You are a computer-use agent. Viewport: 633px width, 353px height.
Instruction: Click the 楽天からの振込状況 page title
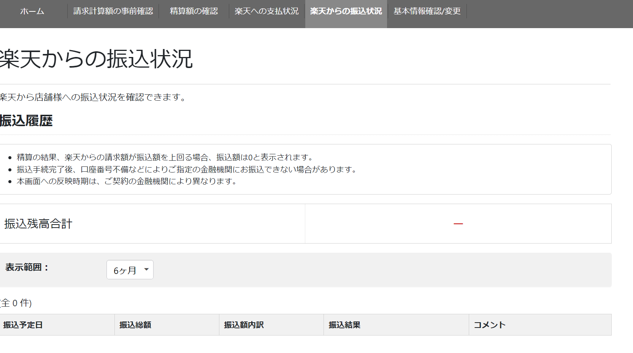(x=95, y=59)
